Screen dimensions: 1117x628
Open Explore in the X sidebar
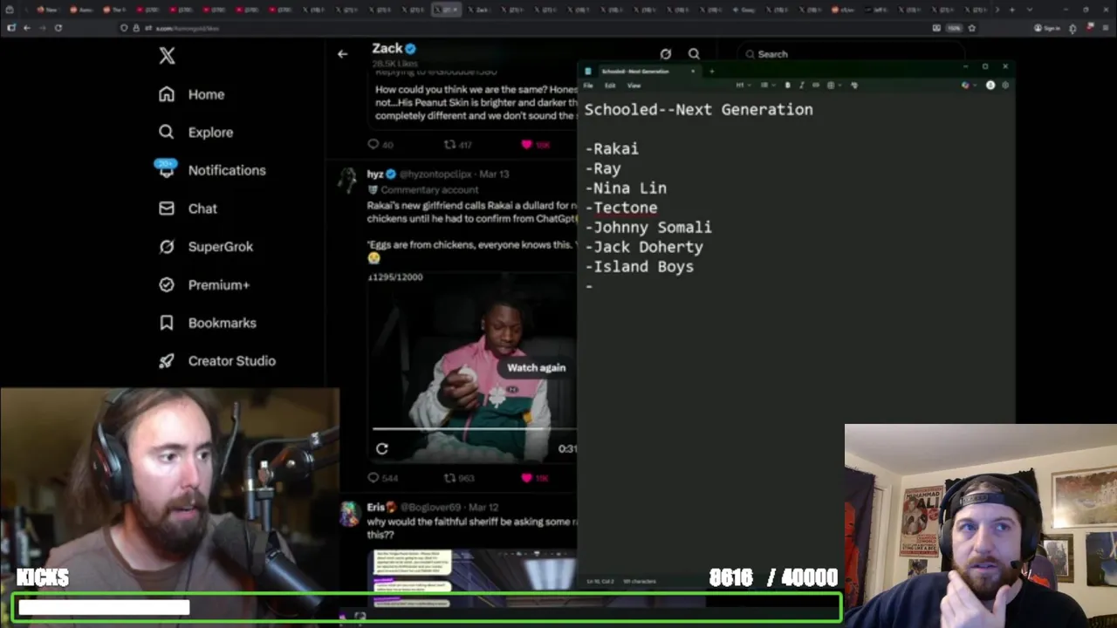196,133
